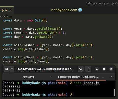Image resolution: width=118 pixels, height=99 pixels.
Task: Expand dropdown arrow beside new tab button
Action: coord(12,69)
